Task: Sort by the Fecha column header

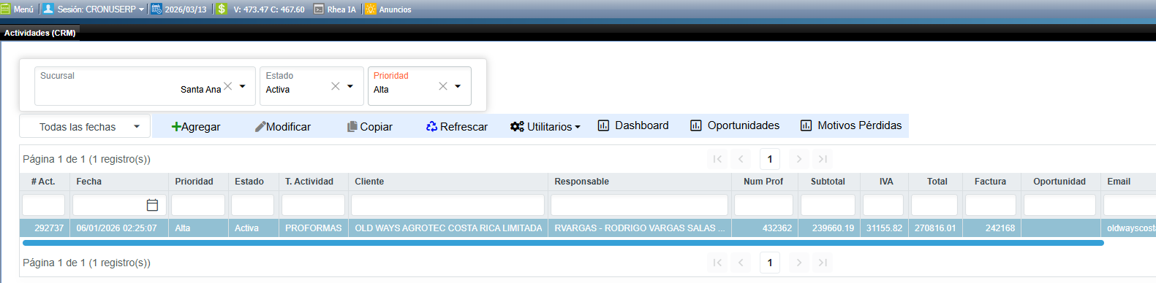Action: point(119,182)
